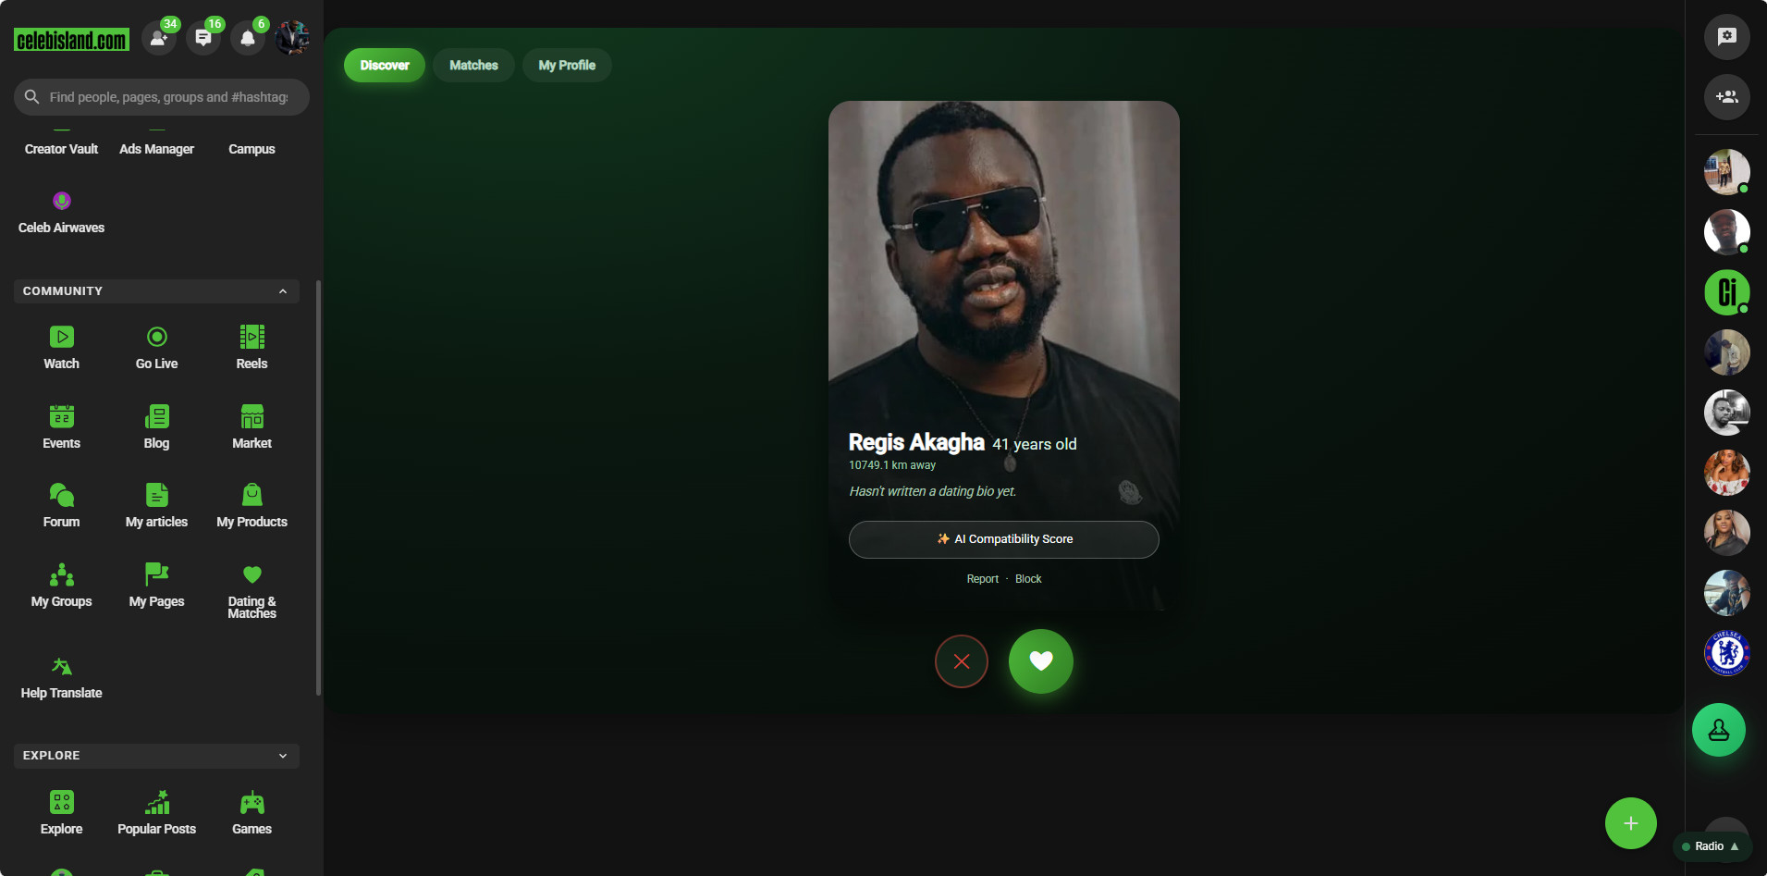Pass on Regis Akagha with the X button
The width and height of the screenshot is (1767, 876).
[962, 661]
